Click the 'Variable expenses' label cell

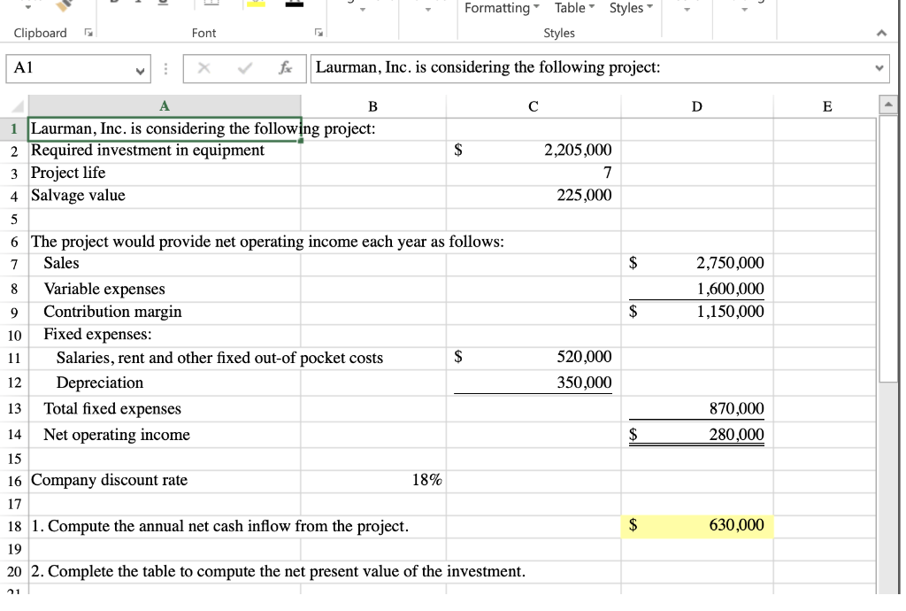pos(164,289)
